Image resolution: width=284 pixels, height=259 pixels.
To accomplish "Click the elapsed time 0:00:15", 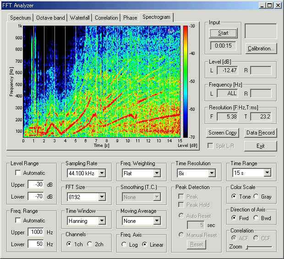I will (x=223, y=46).
